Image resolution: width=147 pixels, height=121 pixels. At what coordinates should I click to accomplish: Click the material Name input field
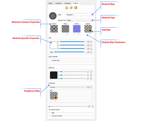(x=80, y=15)
